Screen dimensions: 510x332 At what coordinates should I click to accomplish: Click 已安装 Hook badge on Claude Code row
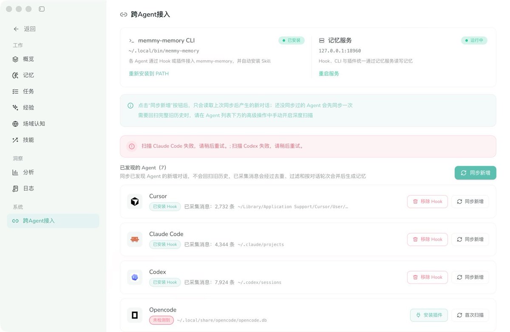[x=165, y=244]
